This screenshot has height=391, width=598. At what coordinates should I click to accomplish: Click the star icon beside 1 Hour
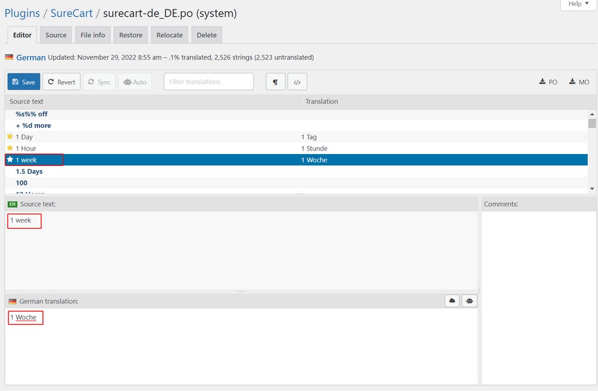click(10, 148)
